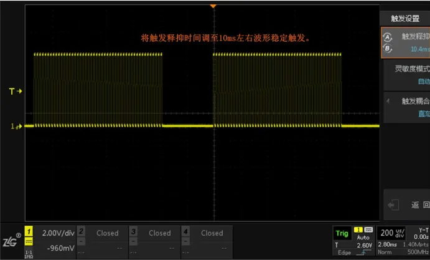Click channel 3 coupling dash icon

[133, 241]
